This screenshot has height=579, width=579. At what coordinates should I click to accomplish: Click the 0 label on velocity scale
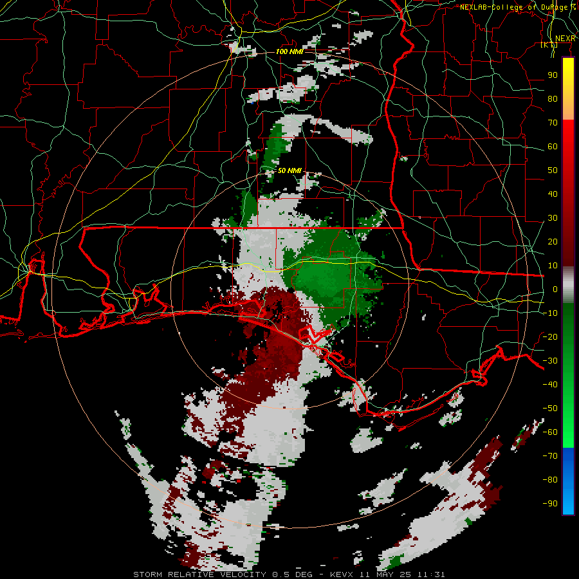tap(555, 289)
